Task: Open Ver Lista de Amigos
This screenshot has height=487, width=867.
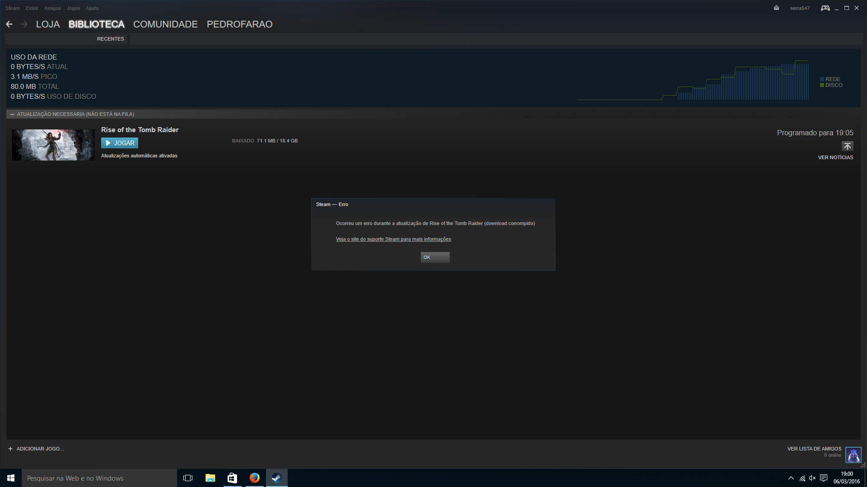Action: 814,449
